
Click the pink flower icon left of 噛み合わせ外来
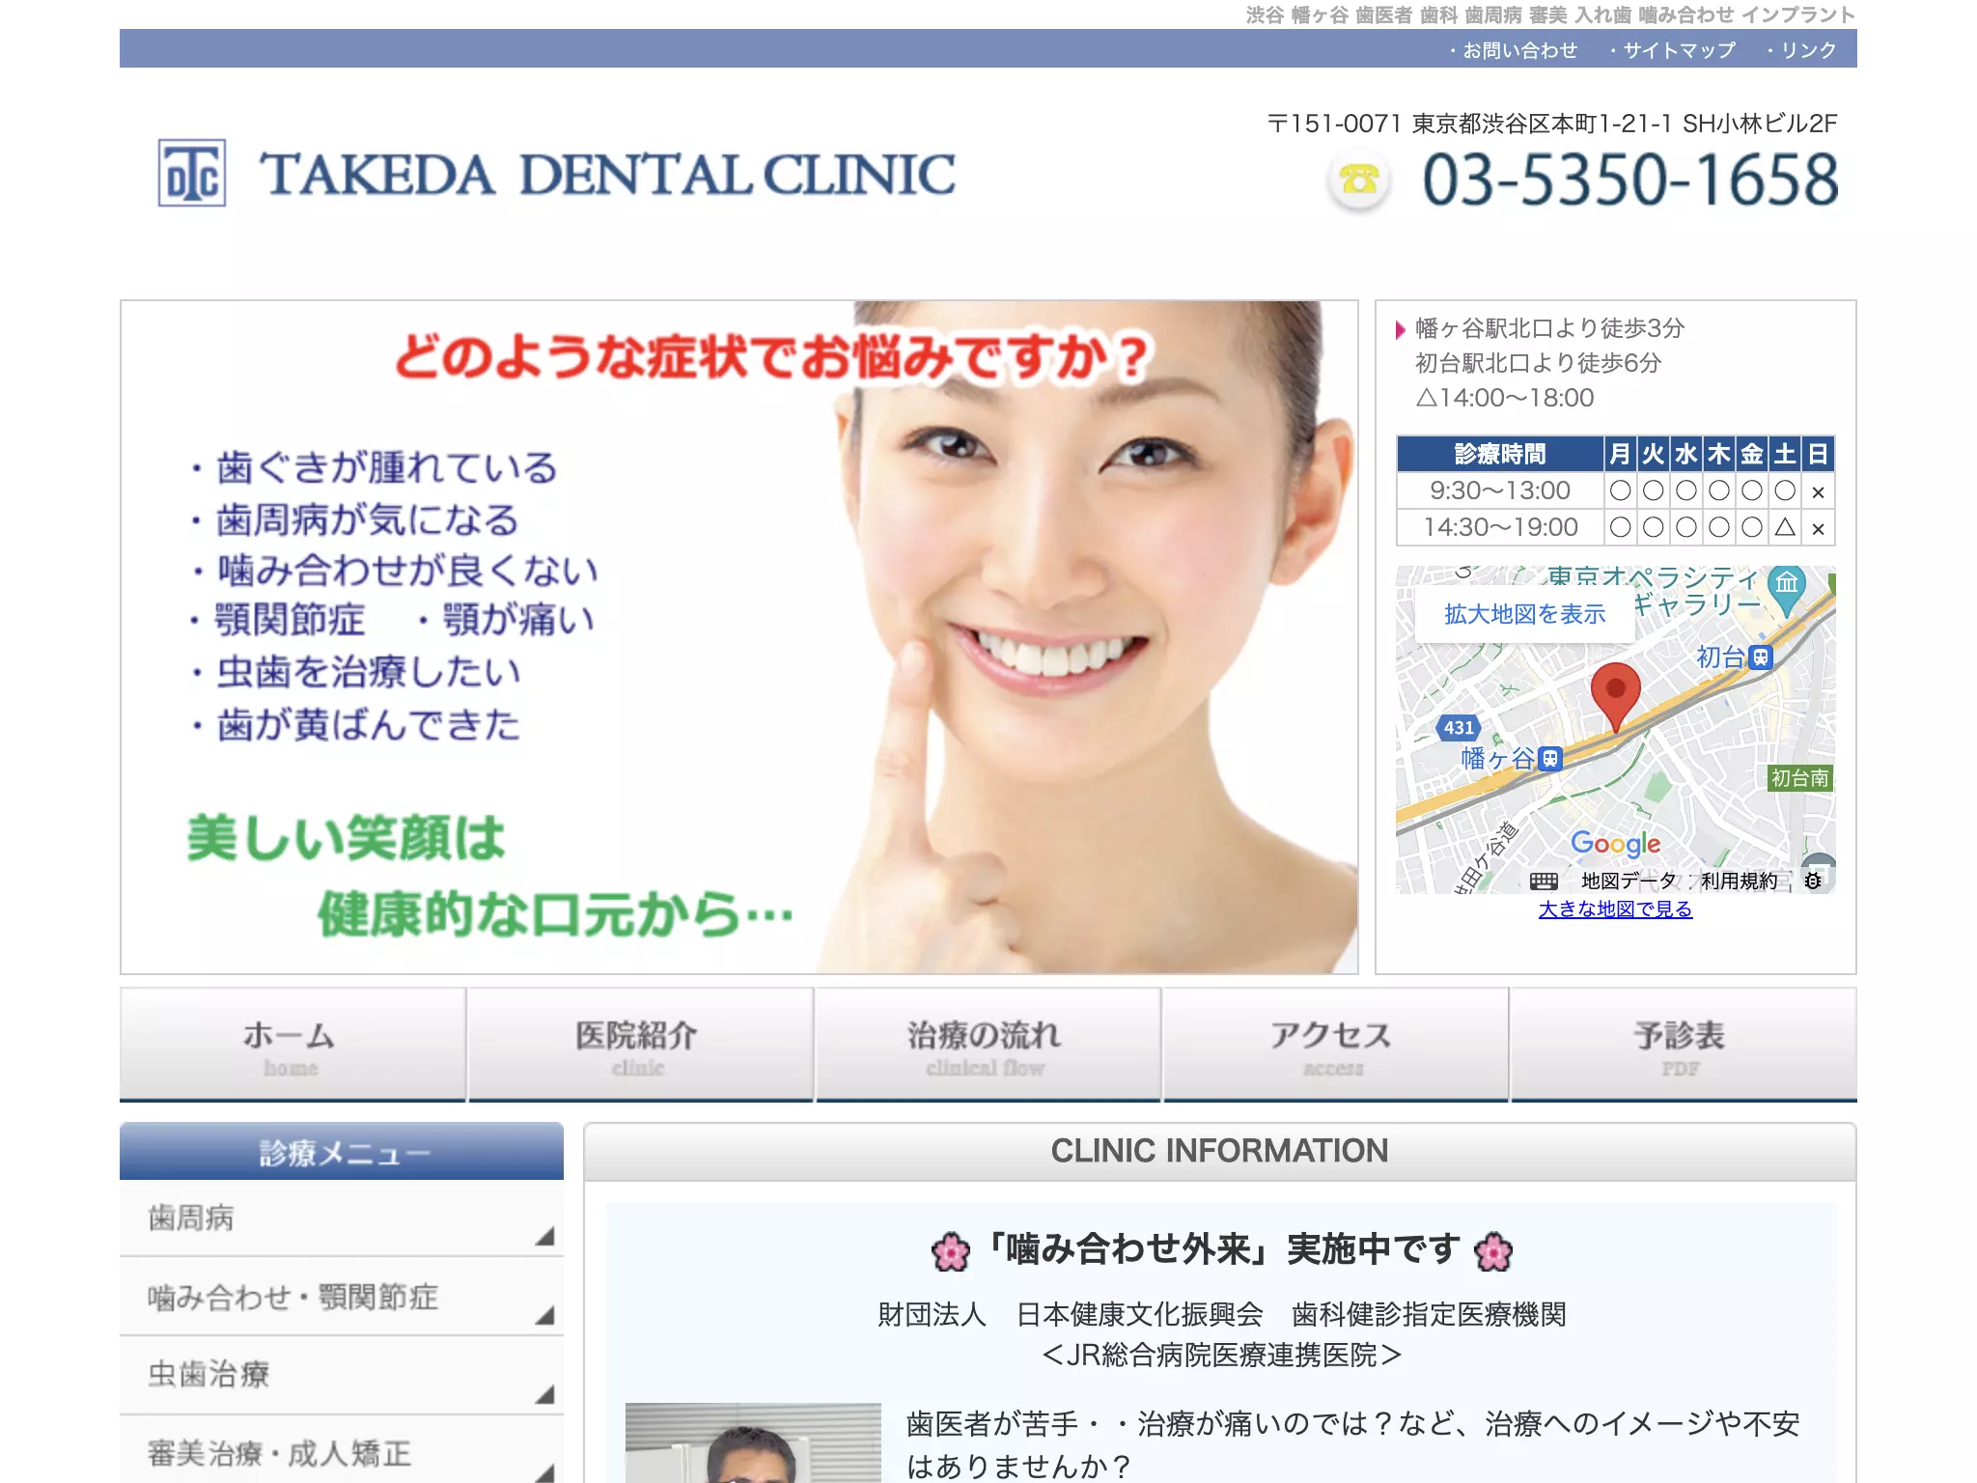(x=951, y=1251)
